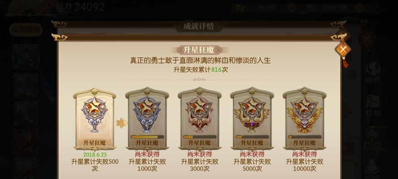Click the 3000-failures medal progress bar
The width and height of the screenshot is (398, 179).
(200, 137)
